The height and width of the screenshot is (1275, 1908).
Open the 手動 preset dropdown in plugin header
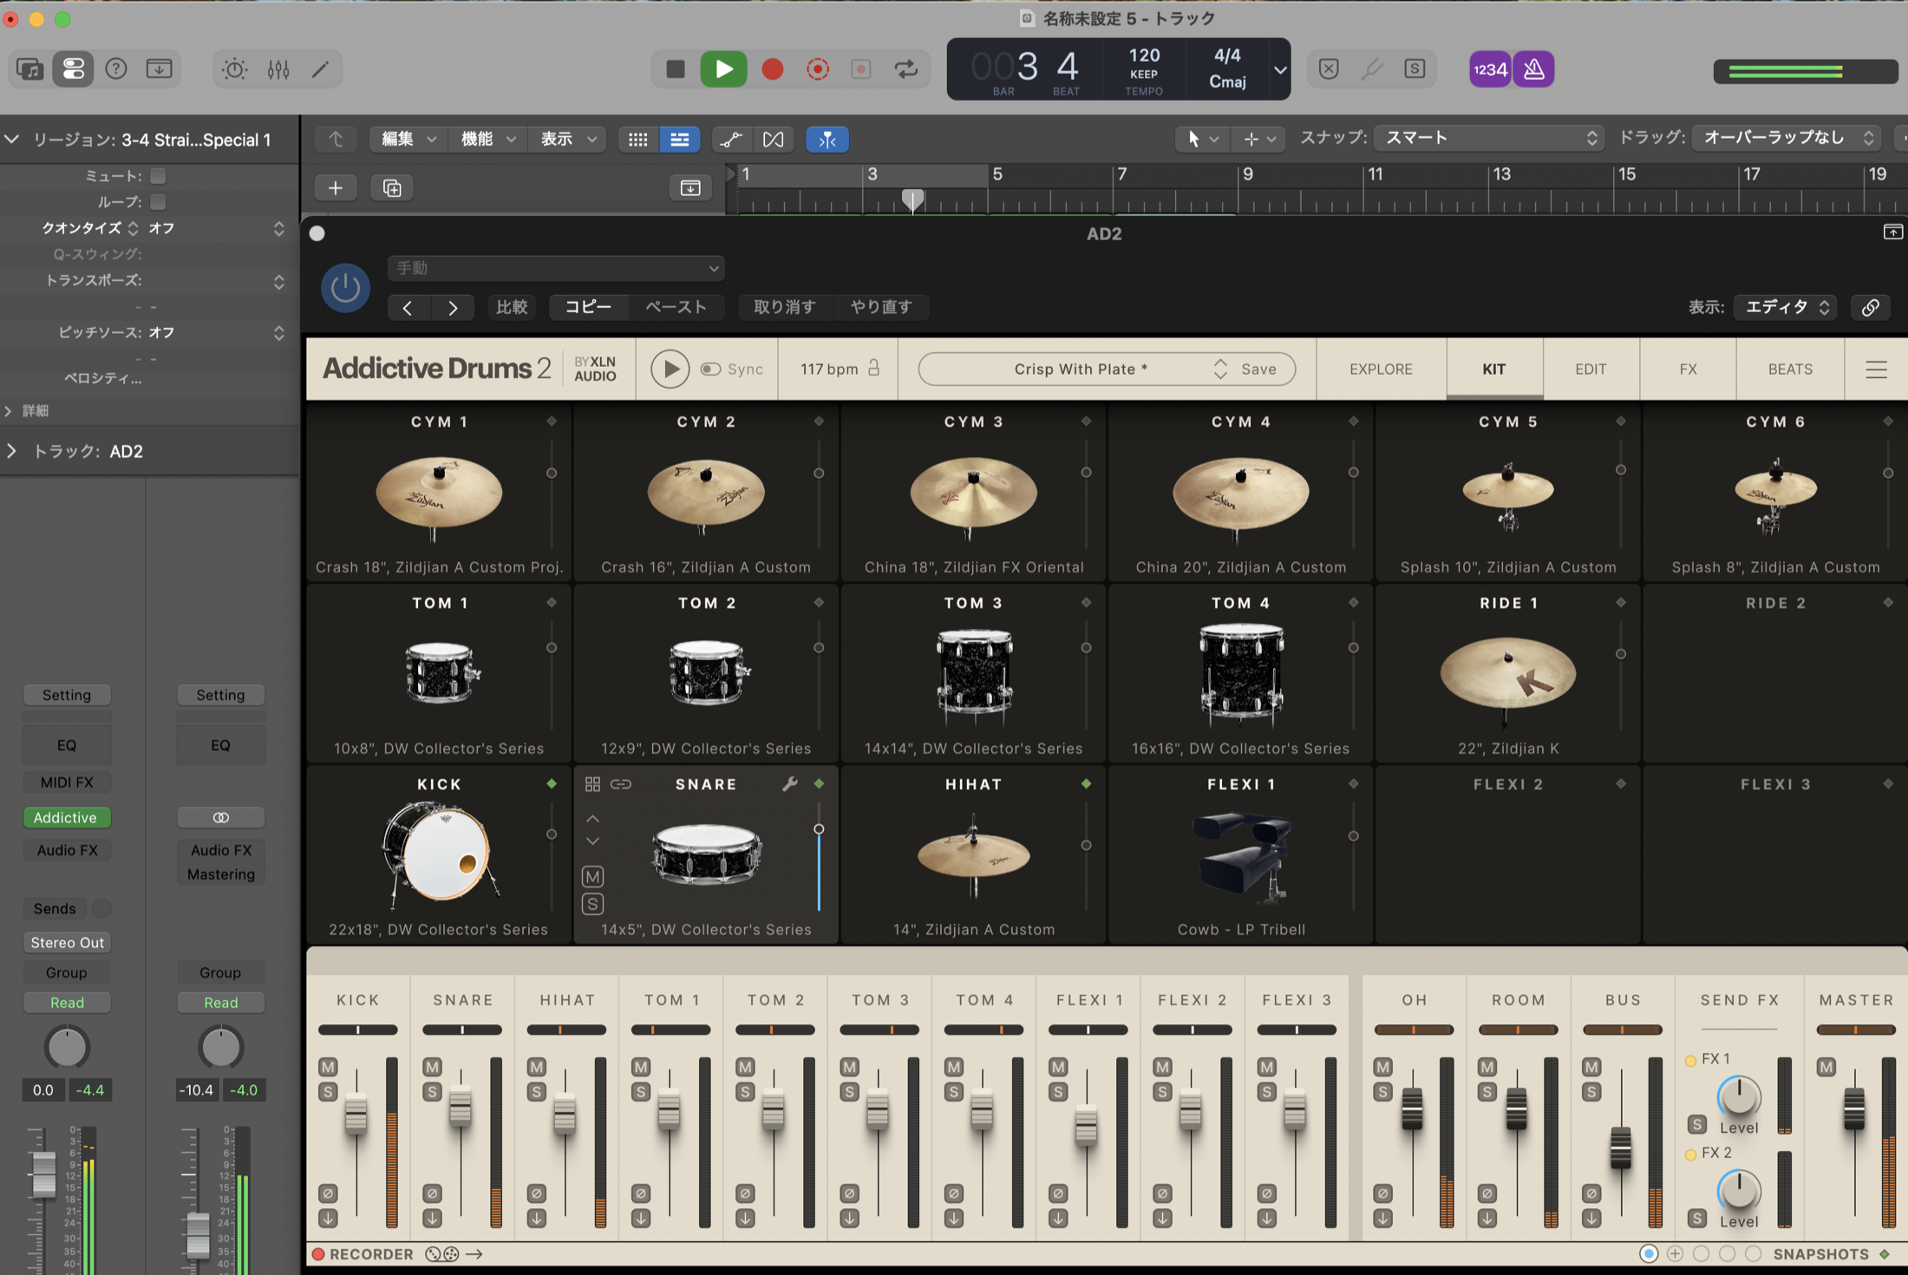[x=556, y=268]
